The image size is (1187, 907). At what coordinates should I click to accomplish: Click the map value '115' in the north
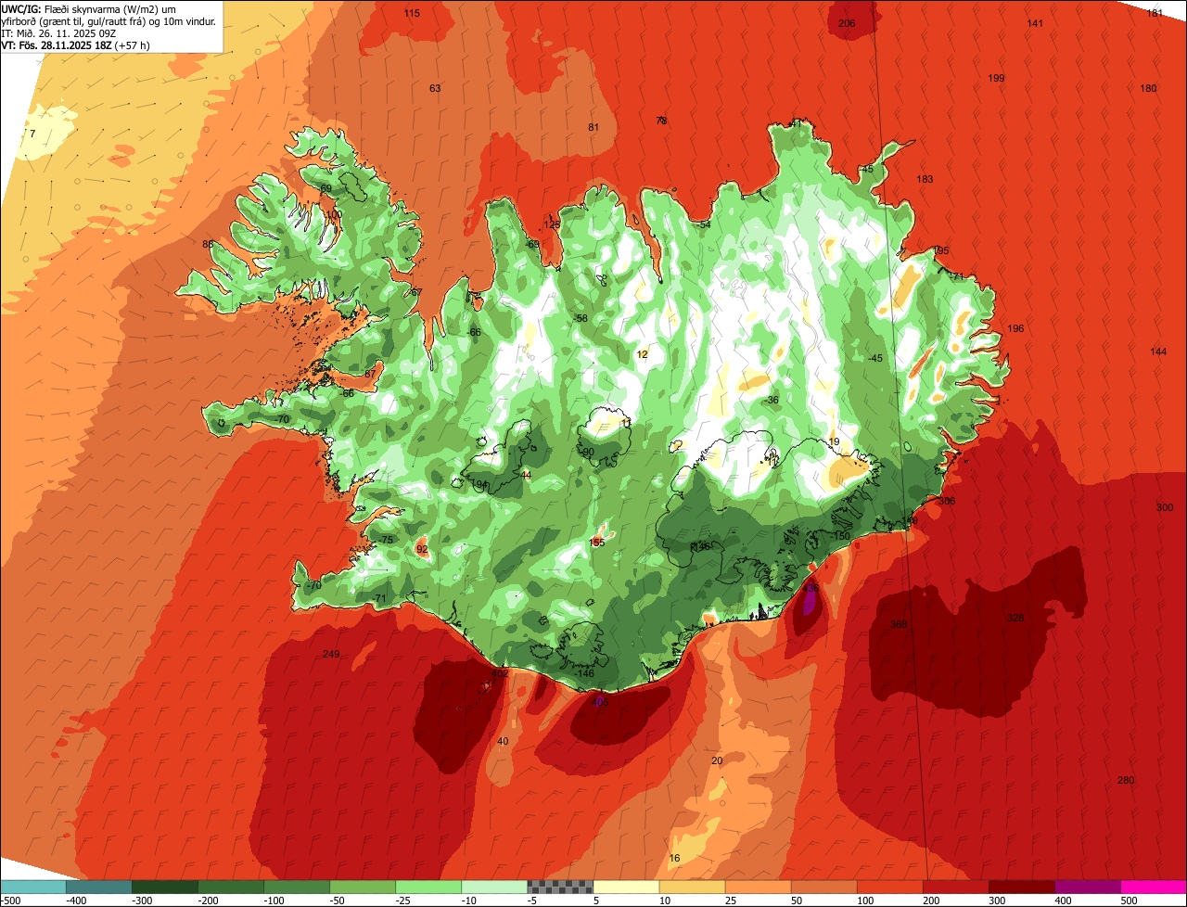click(x=412, y=13)
